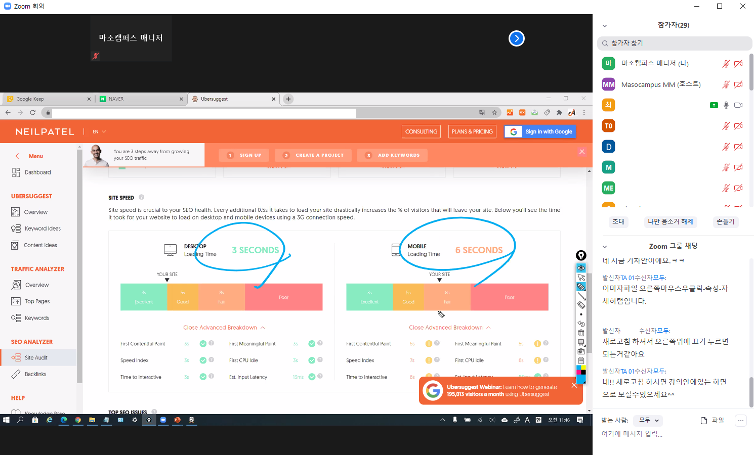The height and width of the screenshot is (455, 754).
Task: Collapse the participants panel chevron
Action: 604,26
